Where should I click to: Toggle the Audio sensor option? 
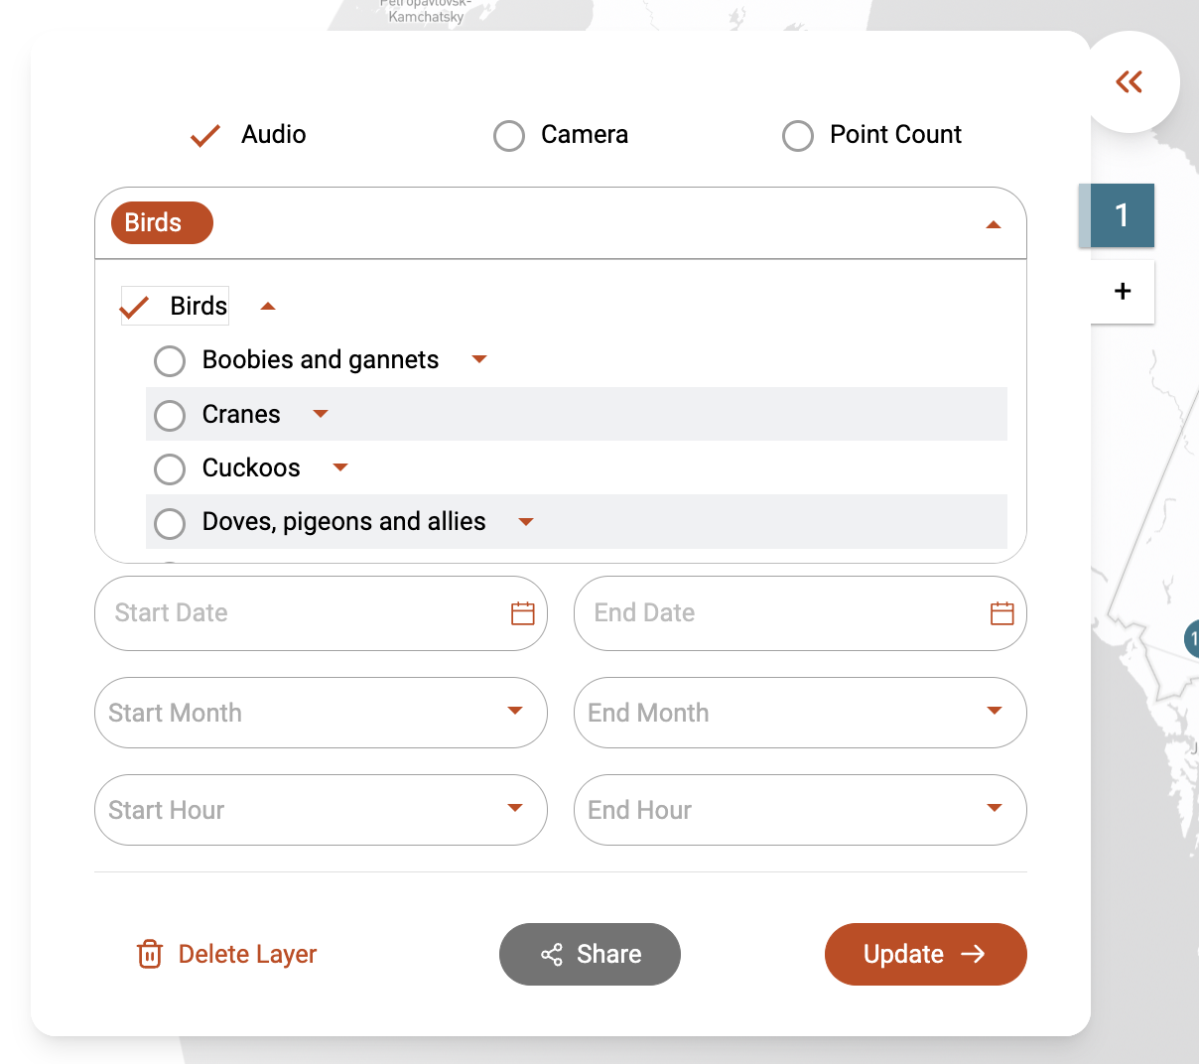coord(205,135)
